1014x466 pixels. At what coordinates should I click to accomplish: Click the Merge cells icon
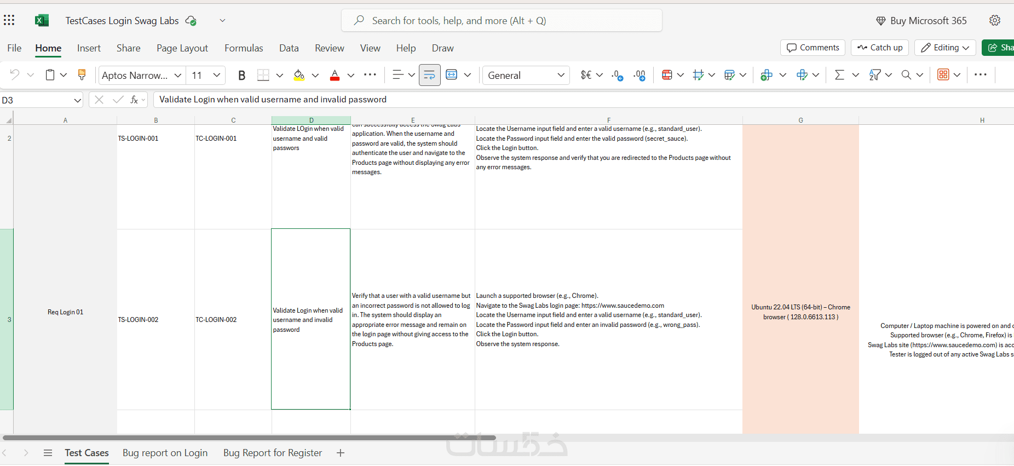pyautogui.click(x=452, y=75)
